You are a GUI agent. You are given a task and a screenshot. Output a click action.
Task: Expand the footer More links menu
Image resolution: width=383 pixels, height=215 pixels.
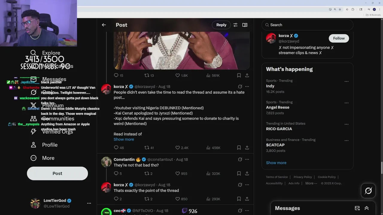pos(311,183)
